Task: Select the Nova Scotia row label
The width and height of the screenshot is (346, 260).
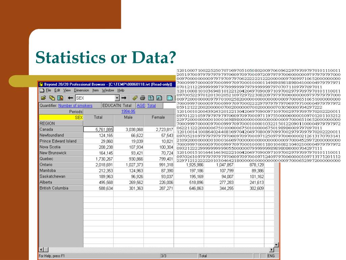Action: (61, 147)
